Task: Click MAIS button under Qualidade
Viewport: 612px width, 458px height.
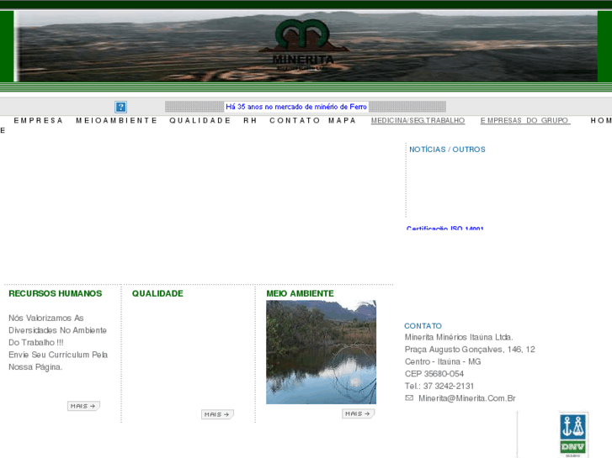Action: click(217, 414)
